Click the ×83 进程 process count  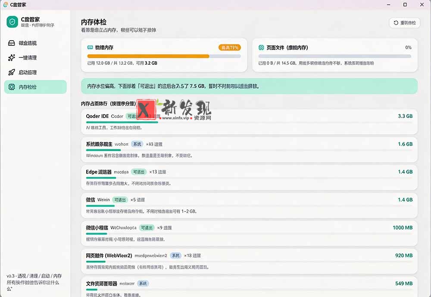pos(154,144)
